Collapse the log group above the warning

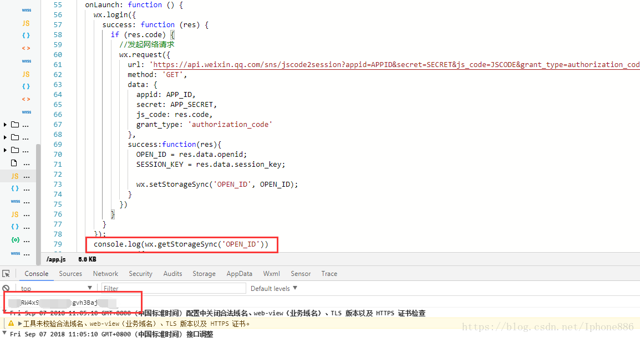point(4,312)
